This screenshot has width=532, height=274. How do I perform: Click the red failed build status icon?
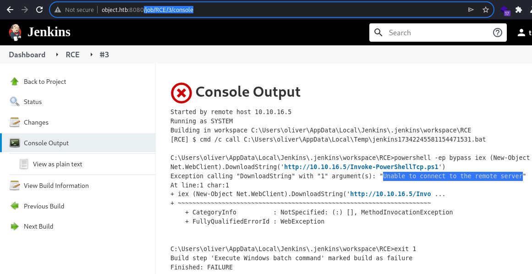click(181, 93)
